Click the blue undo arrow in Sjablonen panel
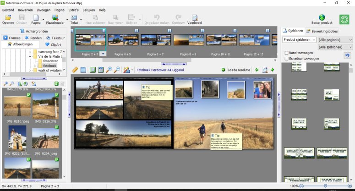The width and height of the screenshot is (355, 191). pyautogui.click(x=347, y=55)
